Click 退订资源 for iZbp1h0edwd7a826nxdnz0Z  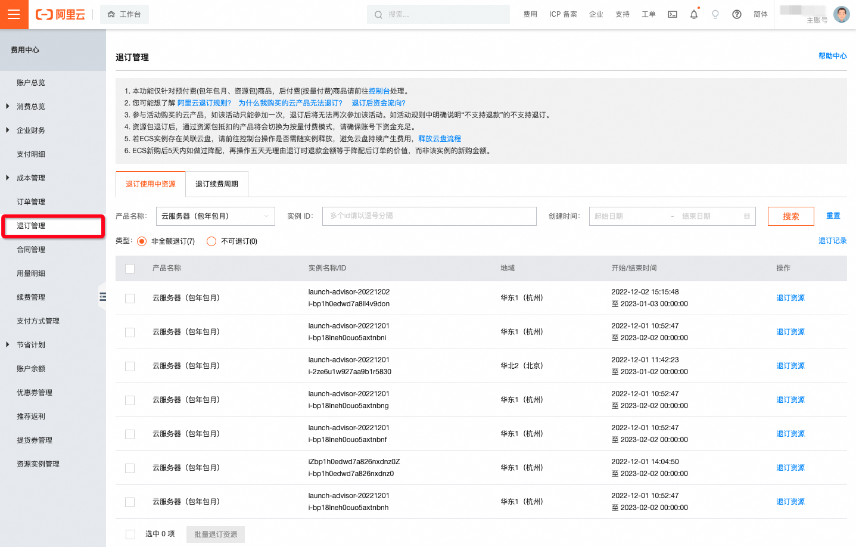point(790,468)
